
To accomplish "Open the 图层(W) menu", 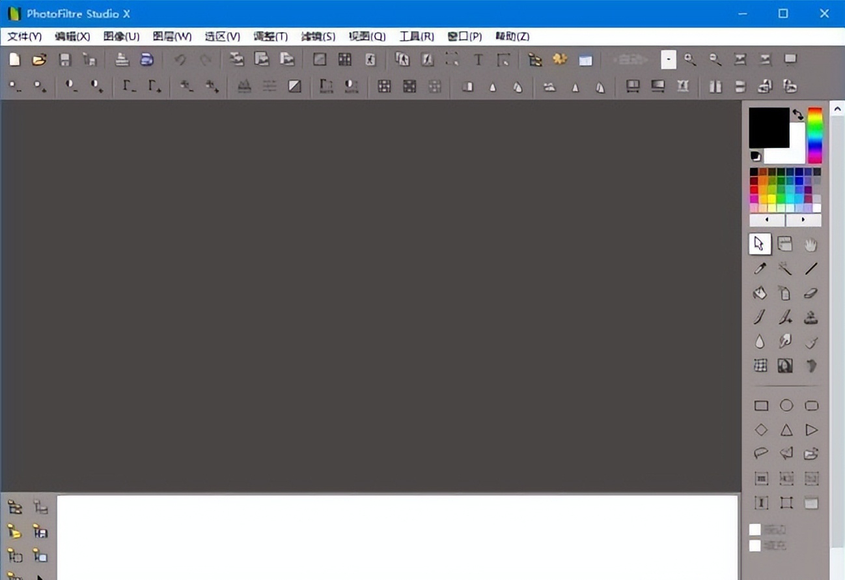I will coord(172,36).
